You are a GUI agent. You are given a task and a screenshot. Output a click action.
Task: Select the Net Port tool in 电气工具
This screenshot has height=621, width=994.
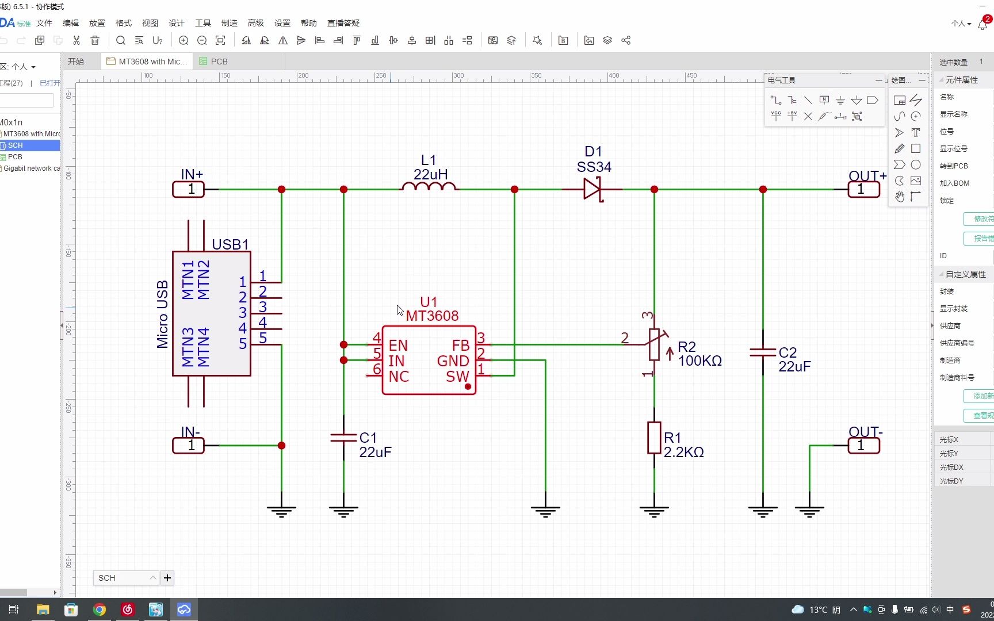pyautogui.click(x=873, y=100)
